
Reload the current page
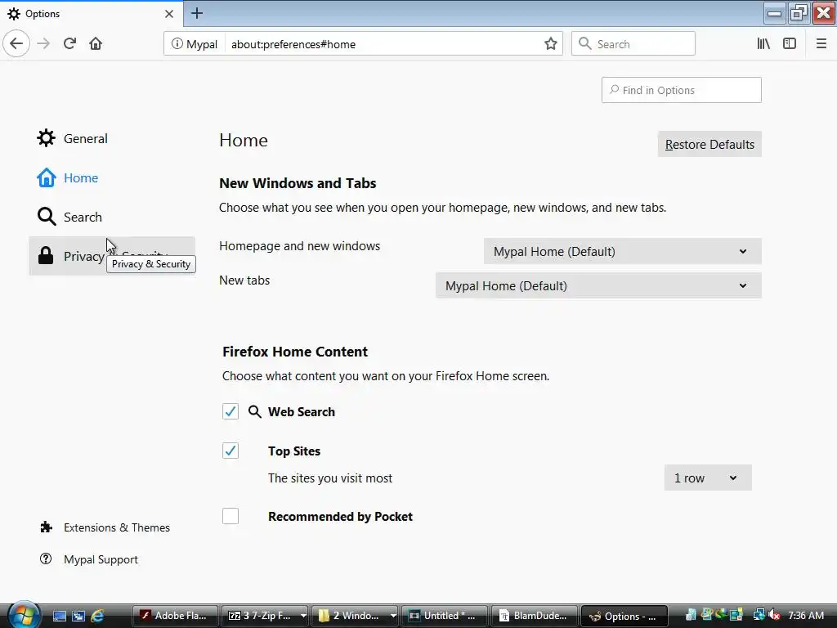(x=70, y=44)
